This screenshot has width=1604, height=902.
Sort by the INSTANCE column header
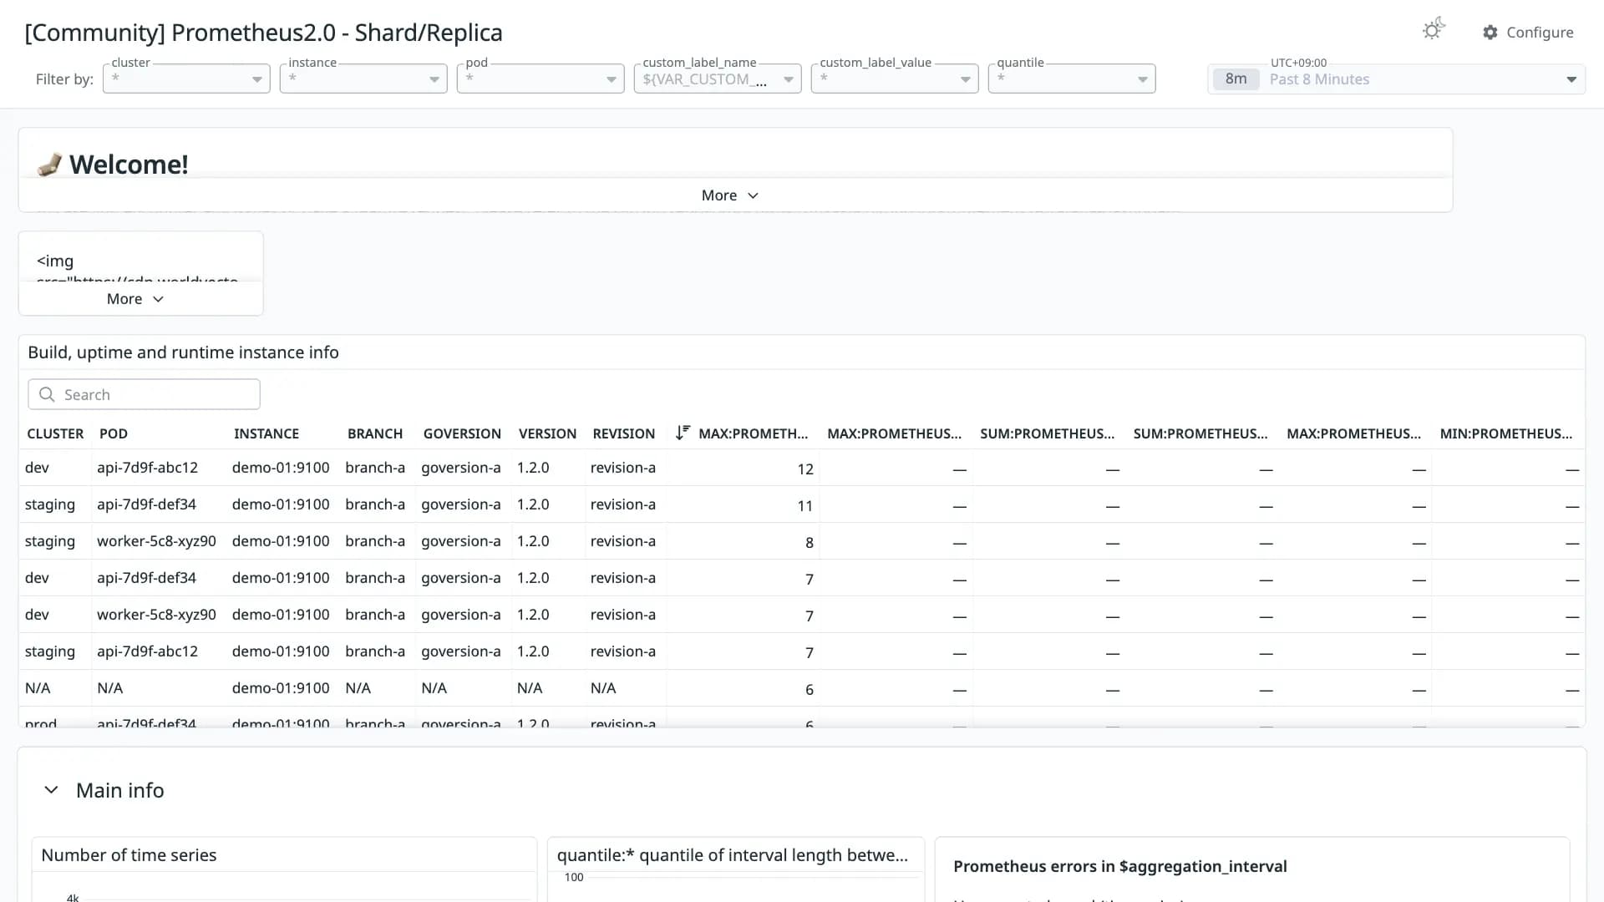(266, 433)
